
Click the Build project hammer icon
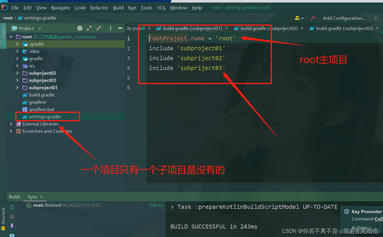(x=313, y=18)
